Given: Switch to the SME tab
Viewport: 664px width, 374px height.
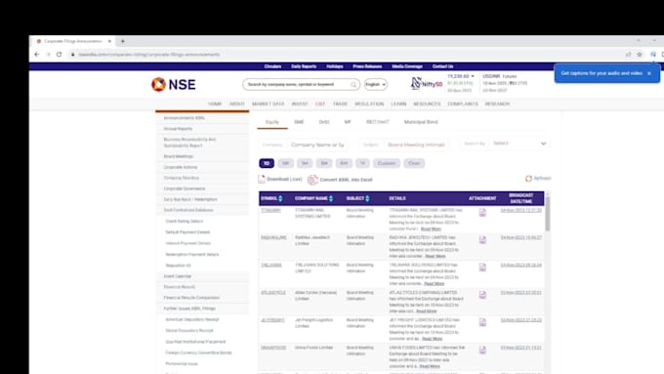Looking at the screenshot, I should coord(299,122).
